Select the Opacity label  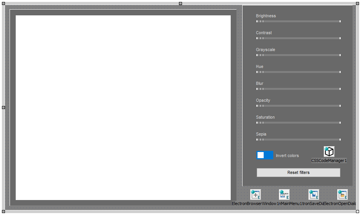click(263, 100)
